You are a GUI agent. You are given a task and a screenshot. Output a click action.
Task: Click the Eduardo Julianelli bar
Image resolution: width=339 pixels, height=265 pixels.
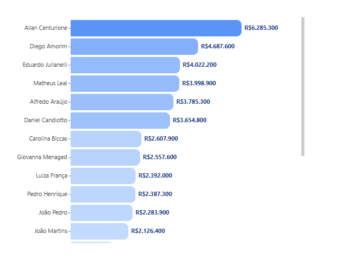[125, 65]
